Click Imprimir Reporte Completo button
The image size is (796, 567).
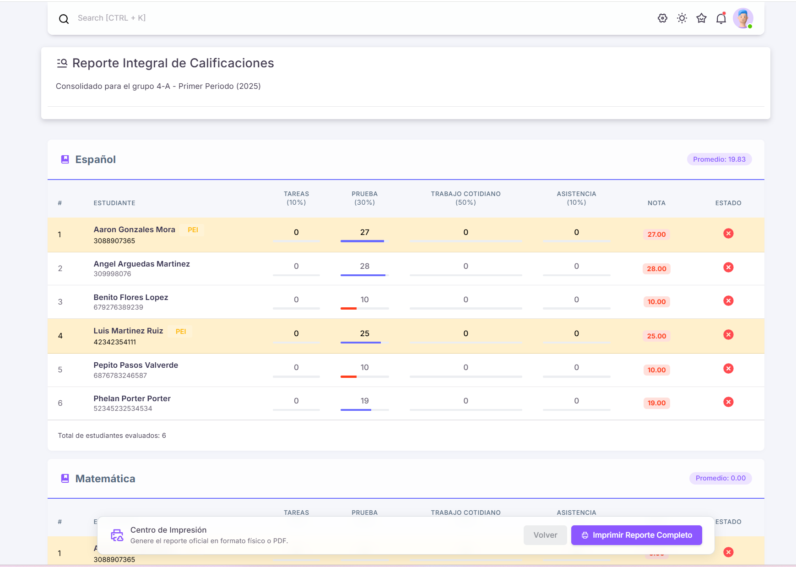tap(636, 535)
